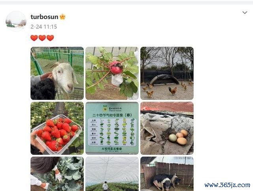Click the crown badge beside turbosun
The image size is (253, 191).
[x=62, y=17]
